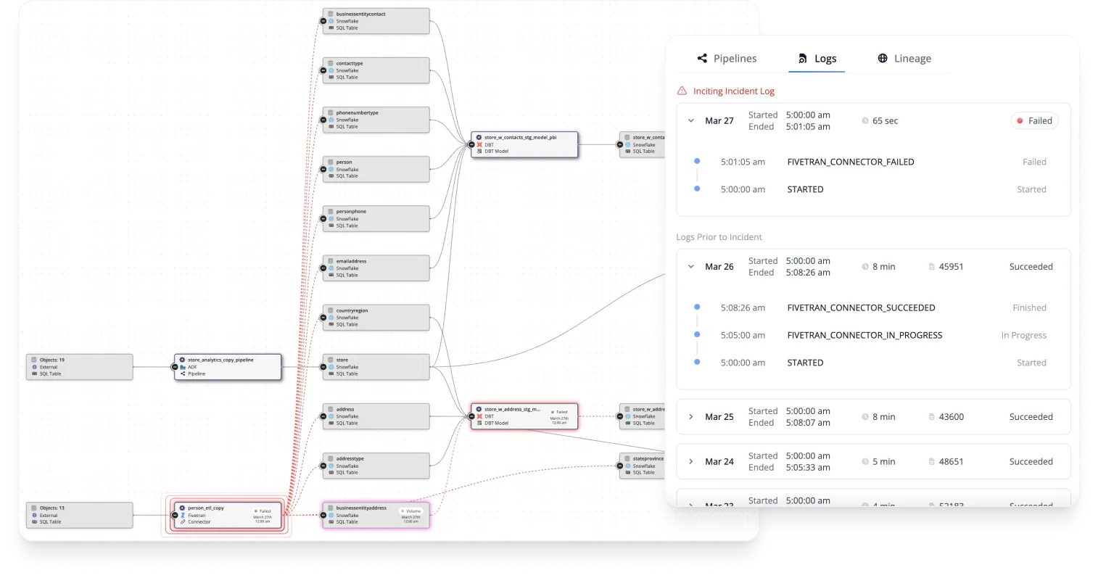Collapse the contacttype node using its minus button

pos(323,70)
